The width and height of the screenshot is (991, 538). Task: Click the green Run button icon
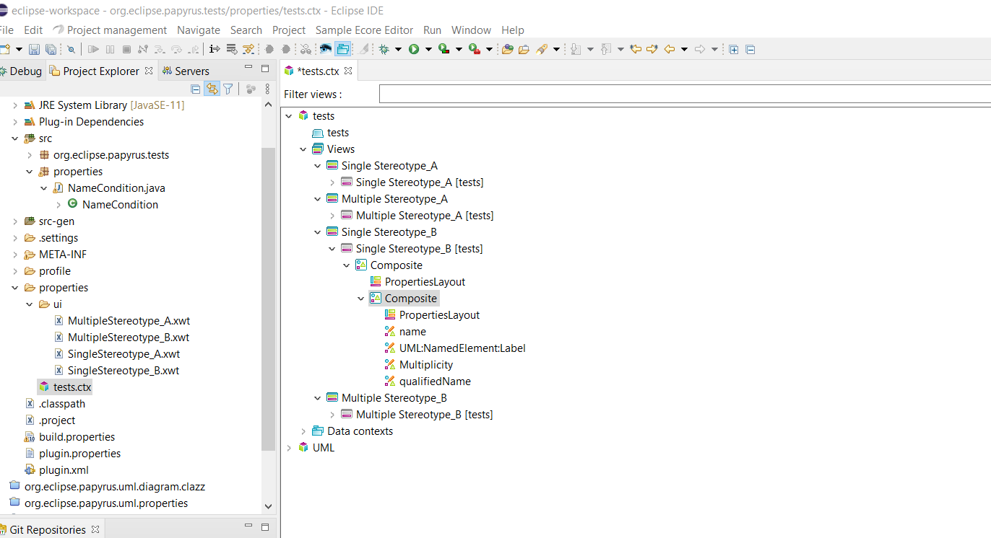coord(414,49)
